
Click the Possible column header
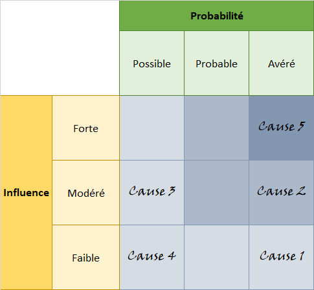point(151,63)
